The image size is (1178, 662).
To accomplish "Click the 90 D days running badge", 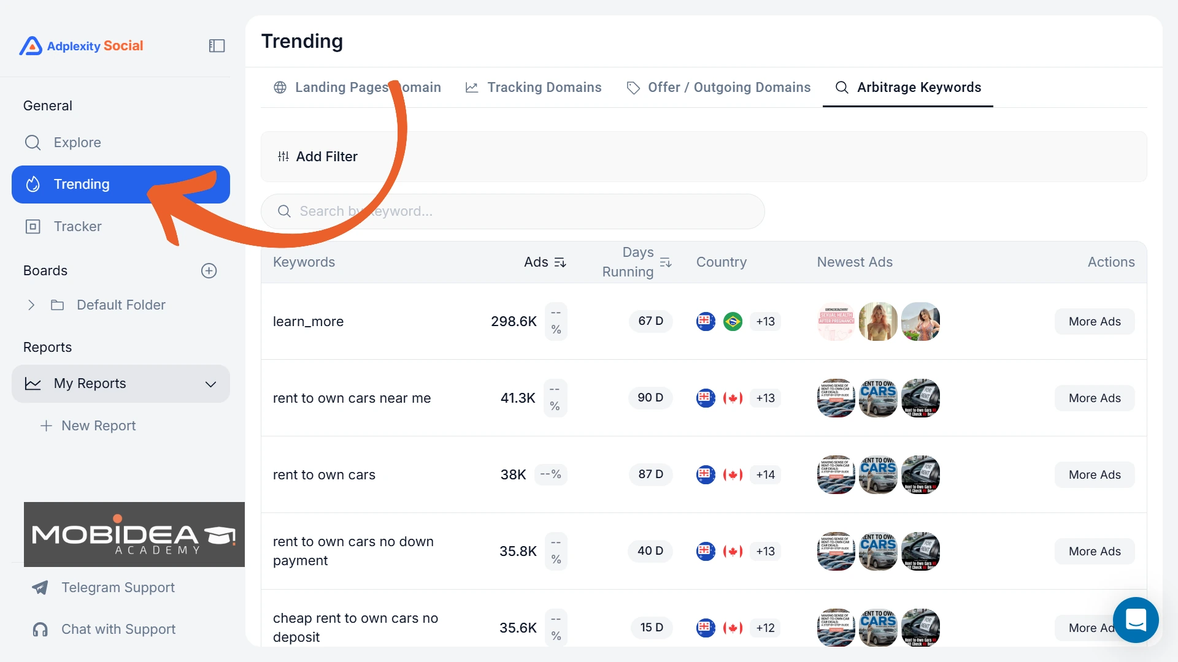I will 650,398.
